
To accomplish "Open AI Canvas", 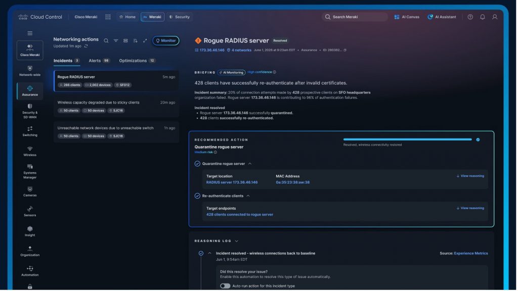I will (407, 17).
